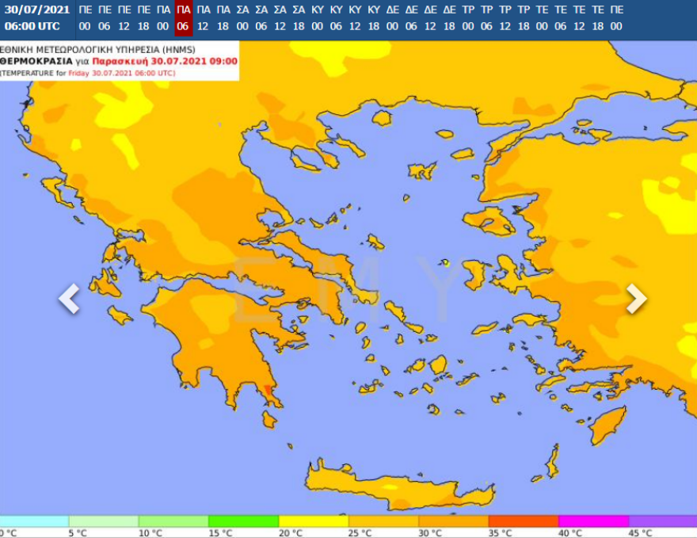The width and height of the screenshot is (697, 538).
Task: Select ΚΥ 18 in the time bar
Action: click(375, 17)
